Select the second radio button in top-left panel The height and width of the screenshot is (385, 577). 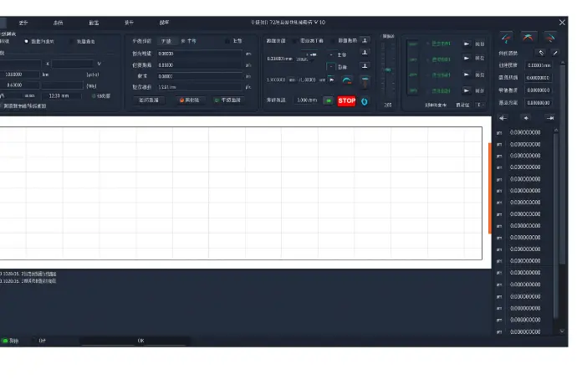pos(26,40)
